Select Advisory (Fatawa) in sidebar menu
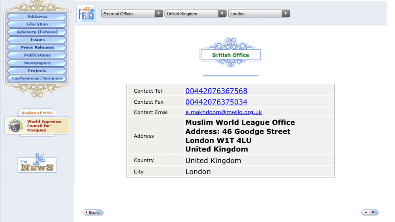This screenshot has width=395, height=222. [x=37, y=32]
